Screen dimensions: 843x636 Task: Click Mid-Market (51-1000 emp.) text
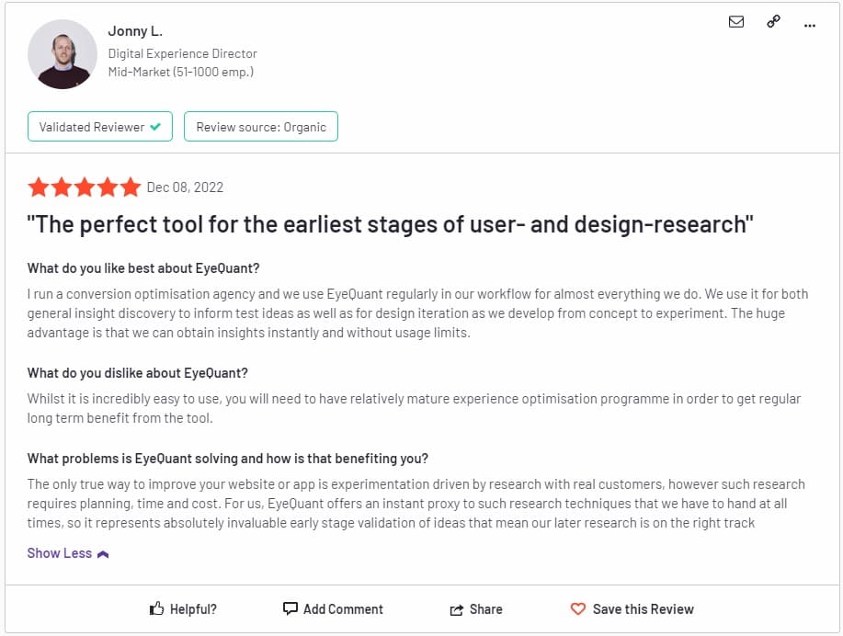181,72
